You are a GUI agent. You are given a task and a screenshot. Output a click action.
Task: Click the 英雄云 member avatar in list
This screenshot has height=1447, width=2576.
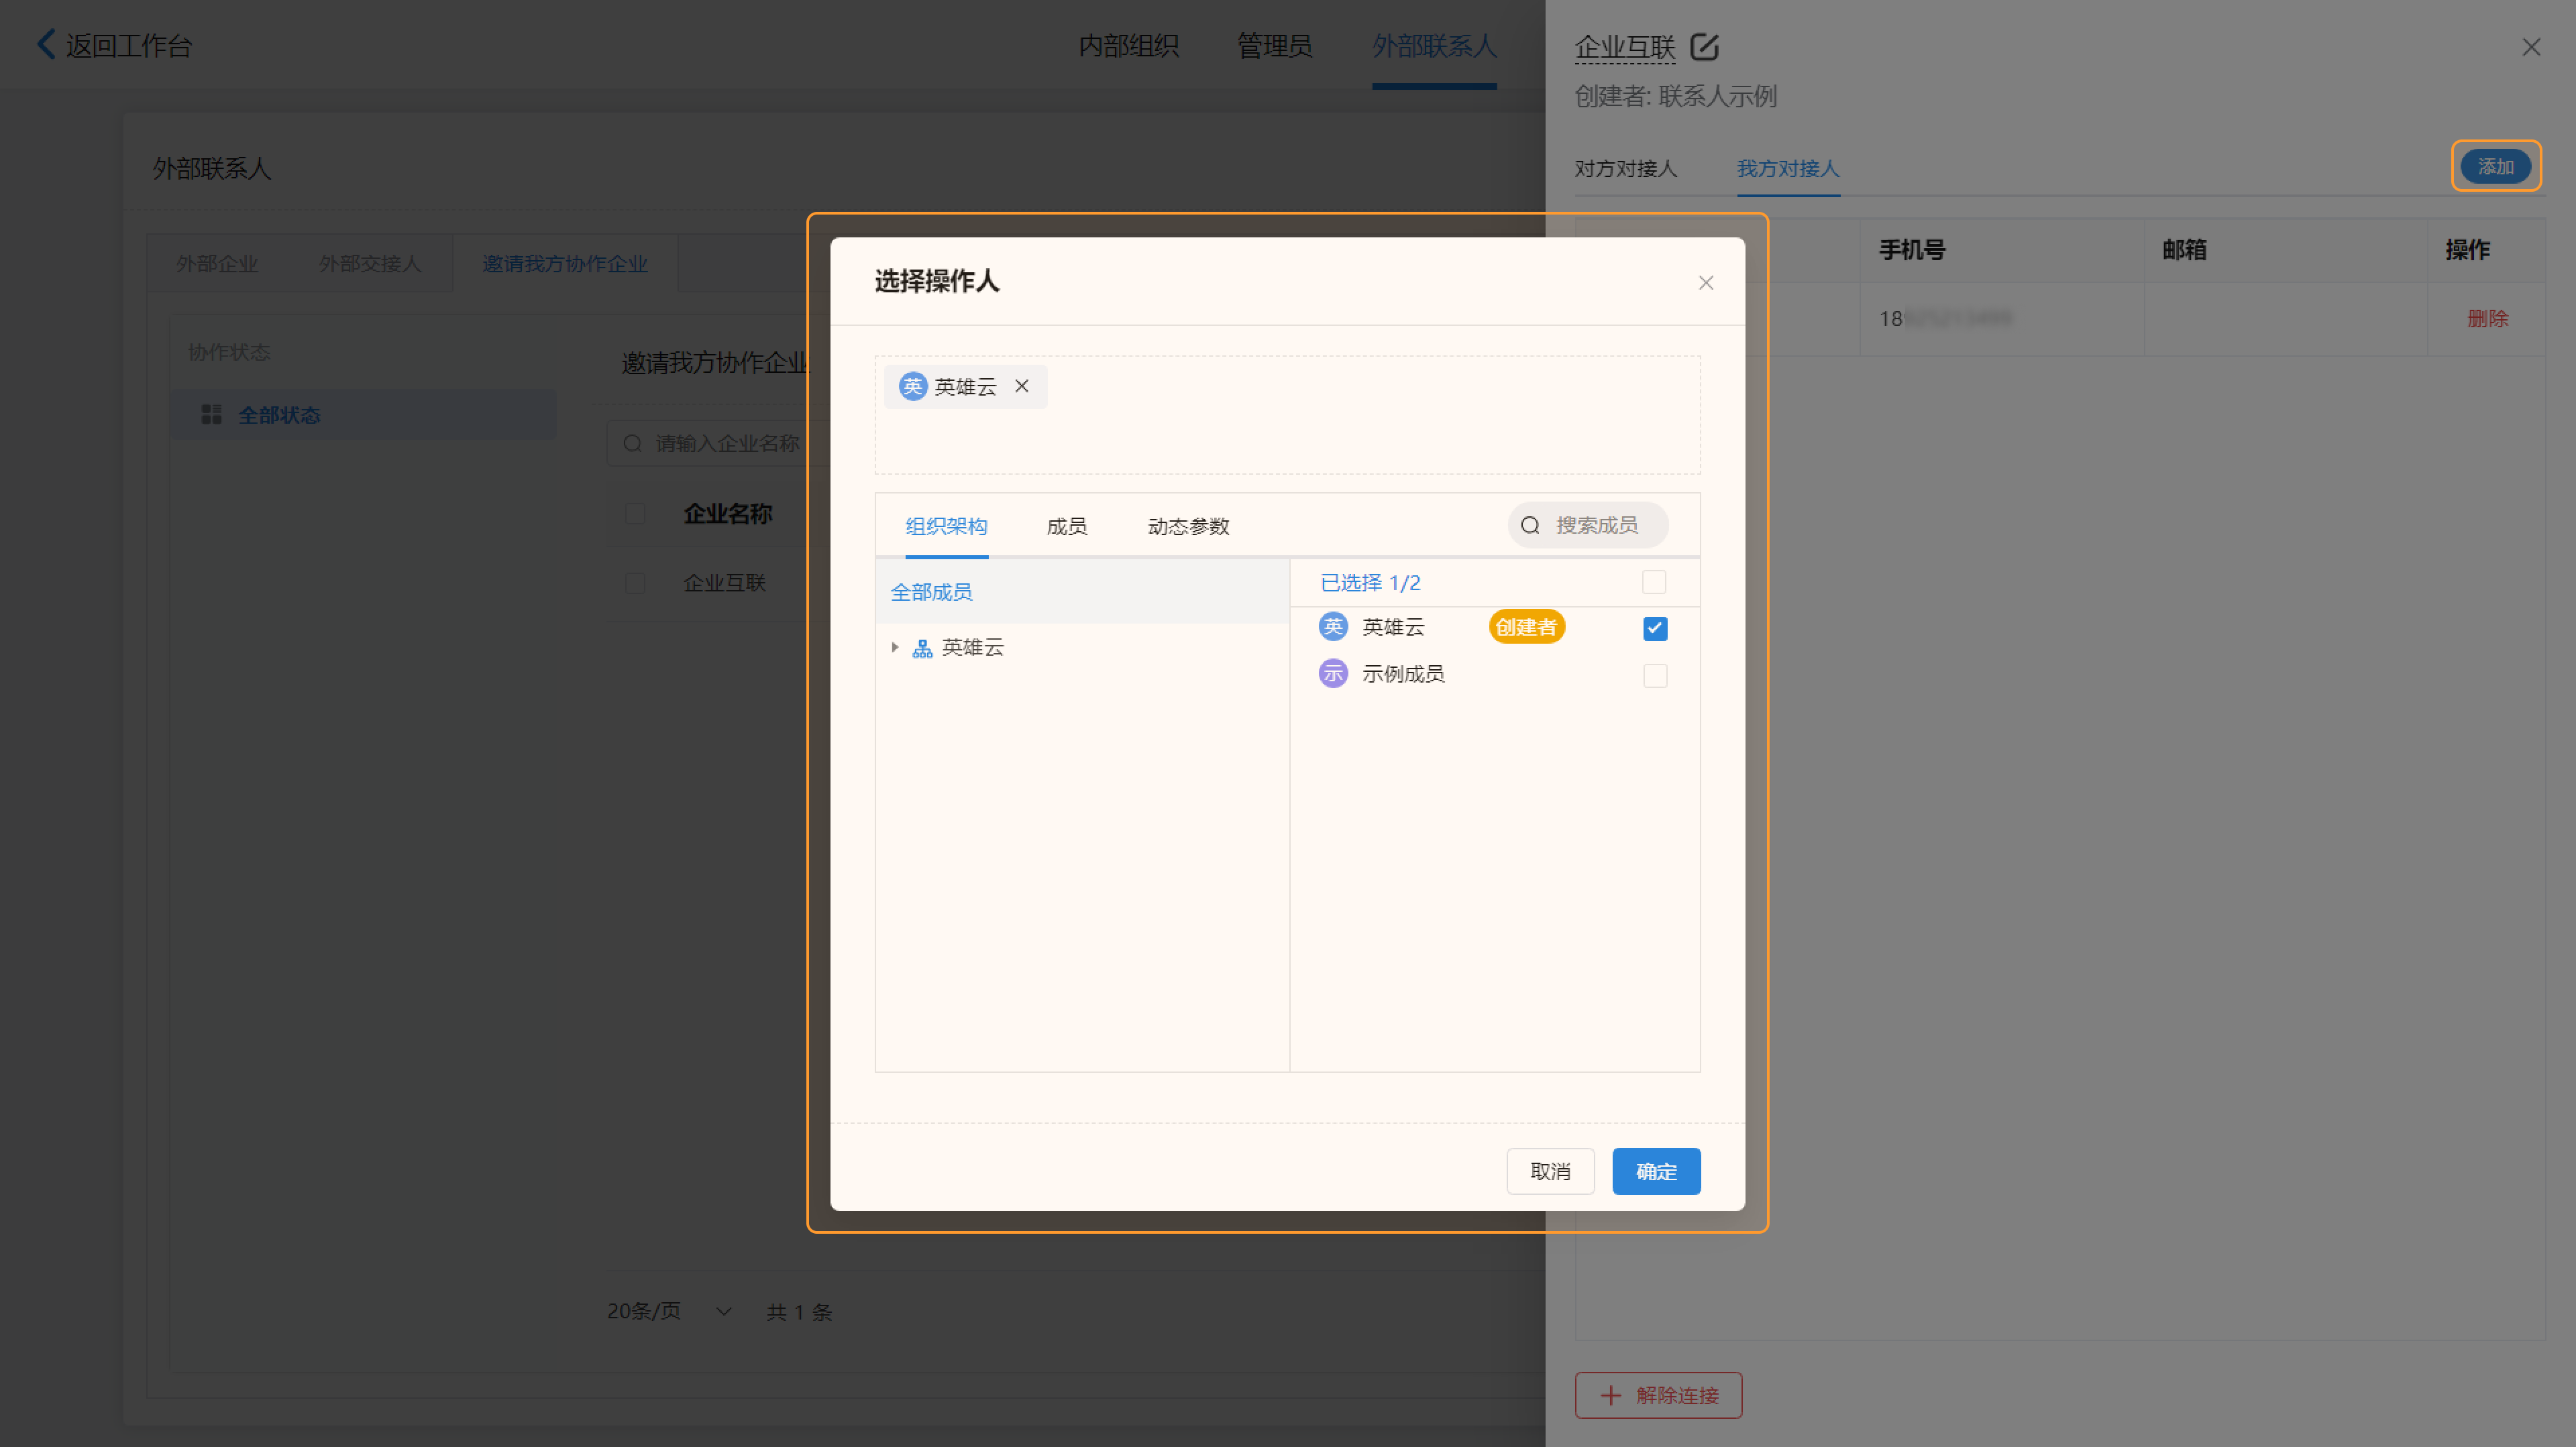[x=1333, y=626]
